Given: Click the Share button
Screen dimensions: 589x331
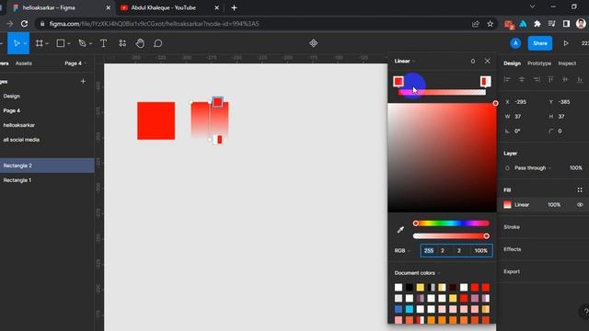Looking at the screenshot, I should 540,43.
